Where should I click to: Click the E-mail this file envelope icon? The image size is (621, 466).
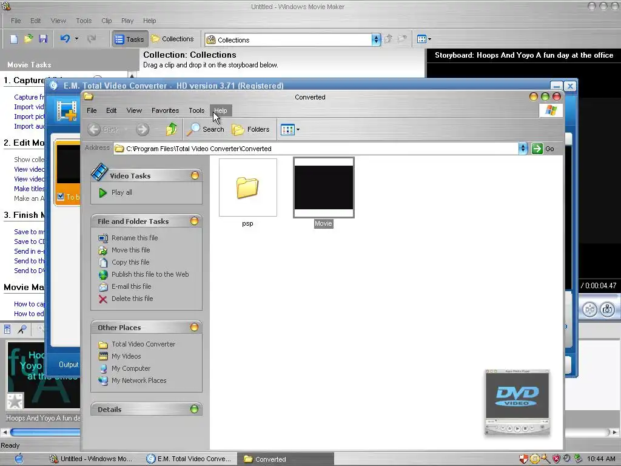103,287
